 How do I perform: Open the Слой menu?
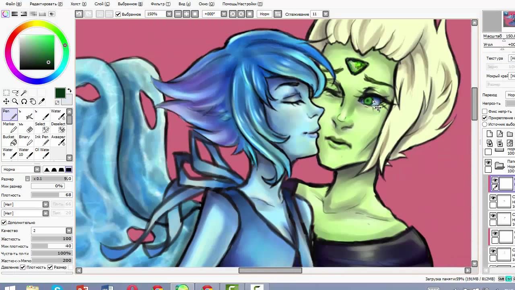102,4
